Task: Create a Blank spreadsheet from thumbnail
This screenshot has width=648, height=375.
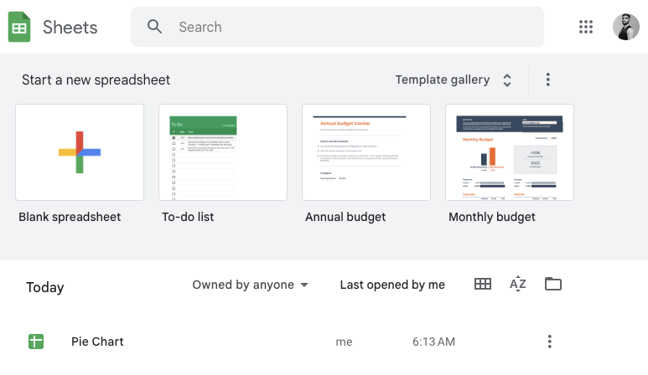Action: coord(80,152)
